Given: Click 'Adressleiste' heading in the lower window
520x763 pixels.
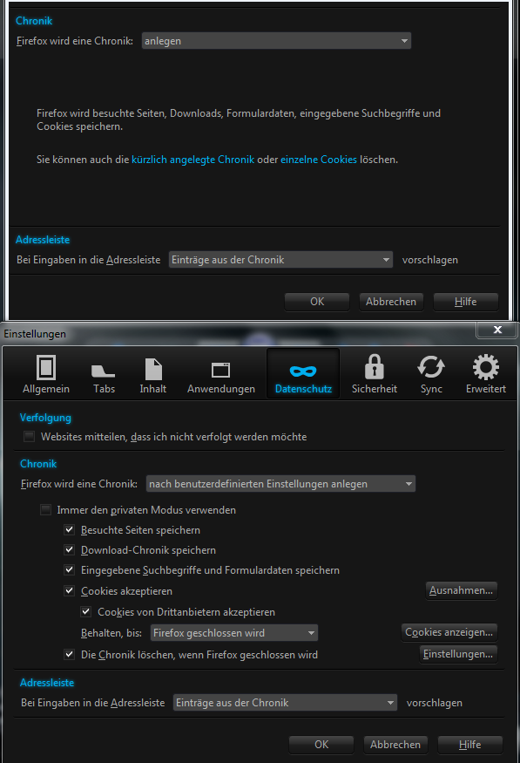Looking at the screenshot, I should [47, 683].
